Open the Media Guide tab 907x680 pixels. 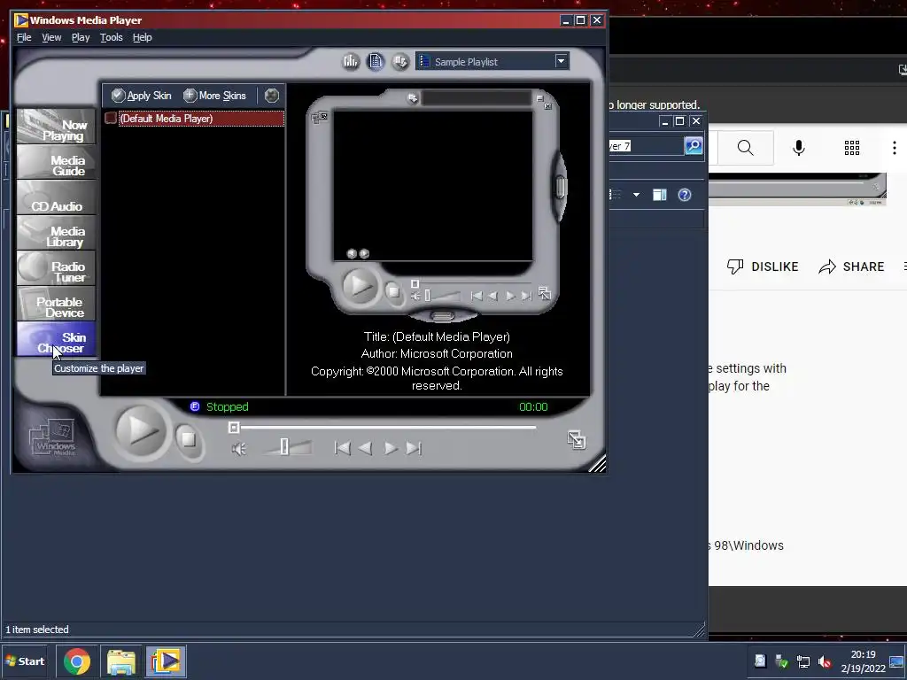pos(56,161)
